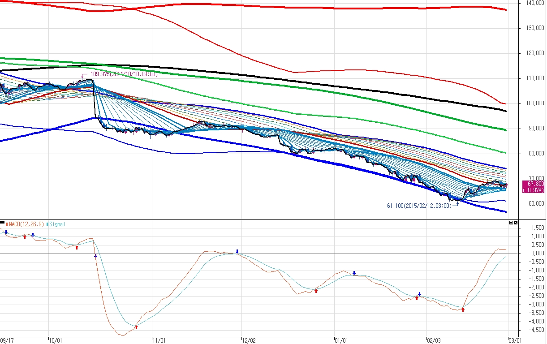Click blue sell arrow on zero line near 12/02
547x344 pixels.
(237, 251)
